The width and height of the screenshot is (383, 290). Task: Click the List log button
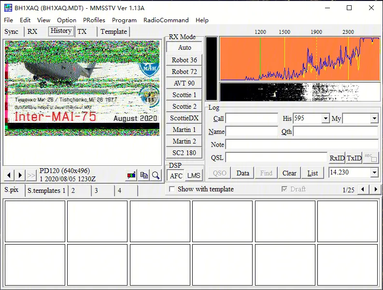click(312, 173)
